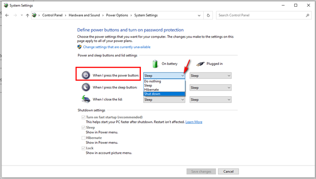
Task: Click the sleep button moon icon
Action: coord(86,87)
